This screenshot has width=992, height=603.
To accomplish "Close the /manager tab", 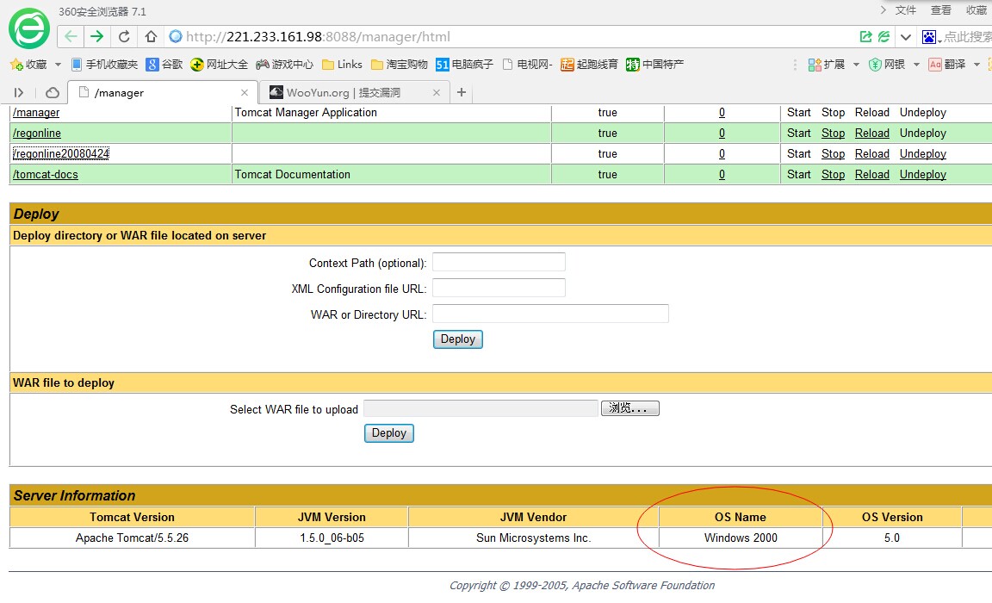I will click(x=245, y=92).
